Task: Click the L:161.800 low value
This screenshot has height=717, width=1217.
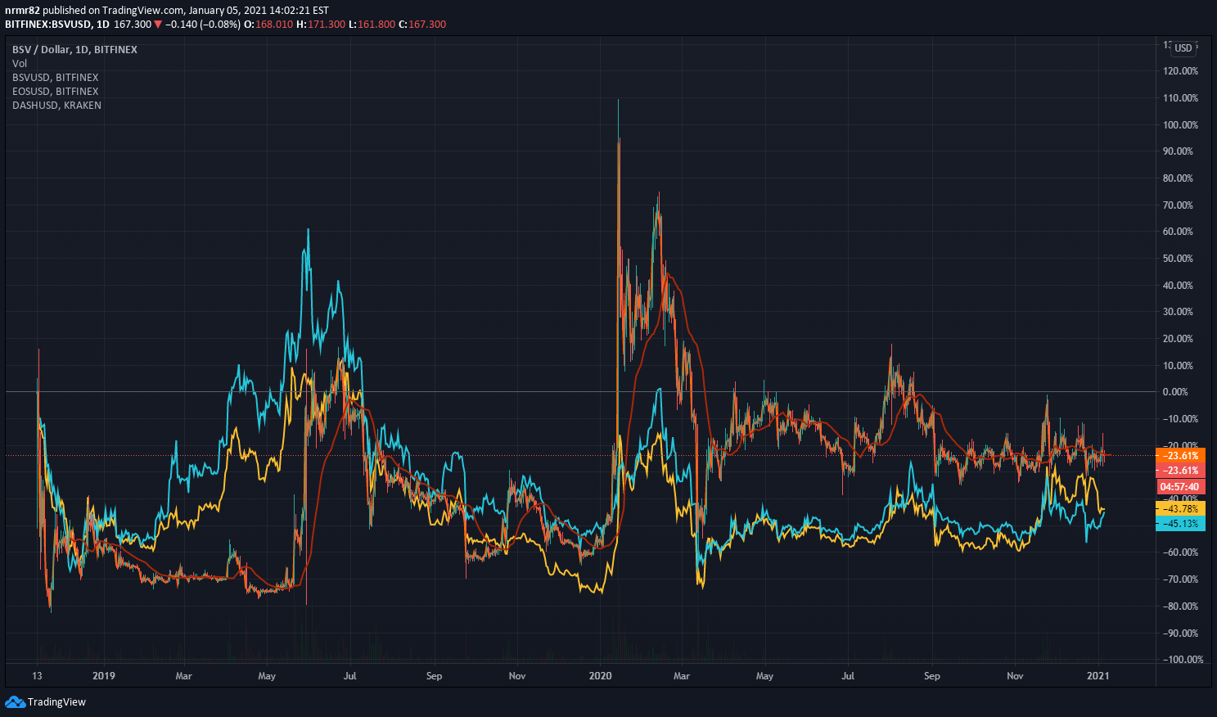Action: 372,25
